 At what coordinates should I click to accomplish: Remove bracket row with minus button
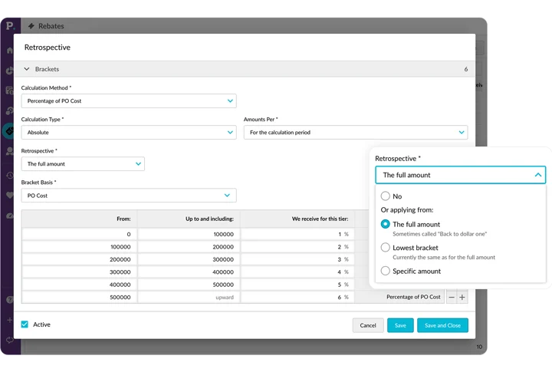452,298
